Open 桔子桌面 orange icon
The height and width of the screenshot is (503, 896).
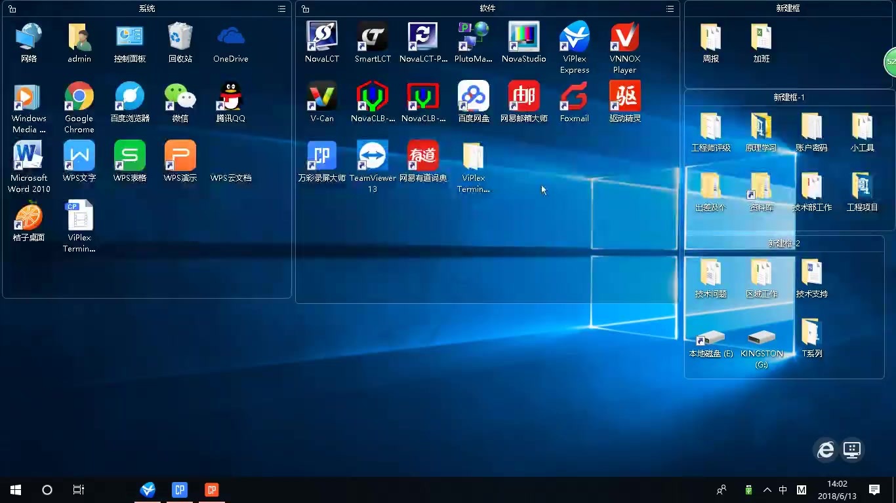[x=29, y=215]
